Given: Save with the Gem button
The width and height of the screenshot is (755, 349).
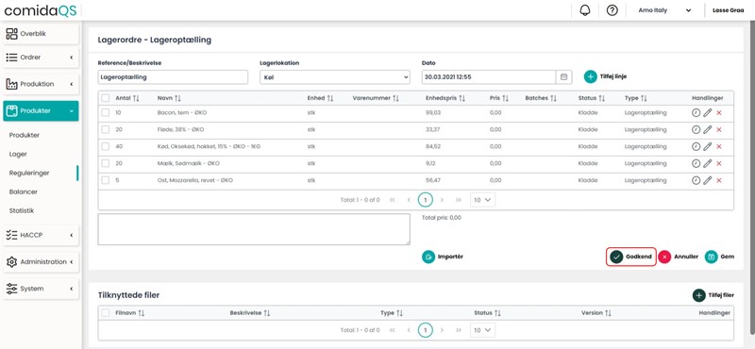Looking at the screenshot, I should [720, 257].
